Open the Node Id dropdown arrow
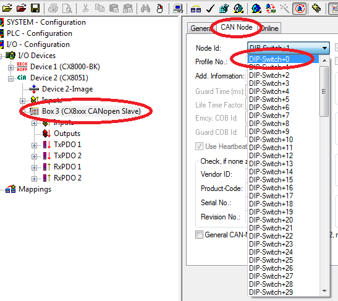 pyautogui.click(x=324, y=48)
